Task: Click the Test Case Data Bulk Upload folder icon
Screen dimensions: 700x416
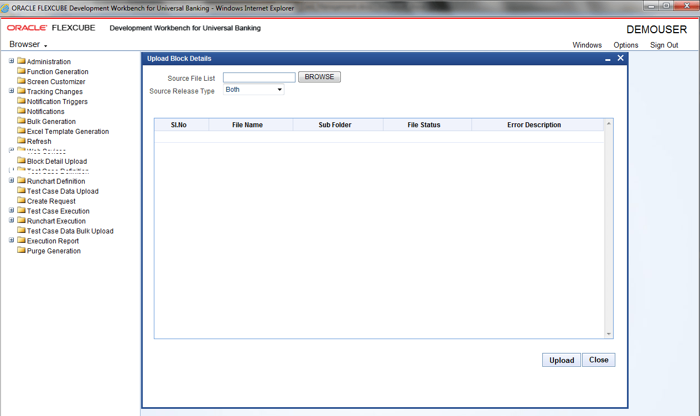Action: (22, 231)
